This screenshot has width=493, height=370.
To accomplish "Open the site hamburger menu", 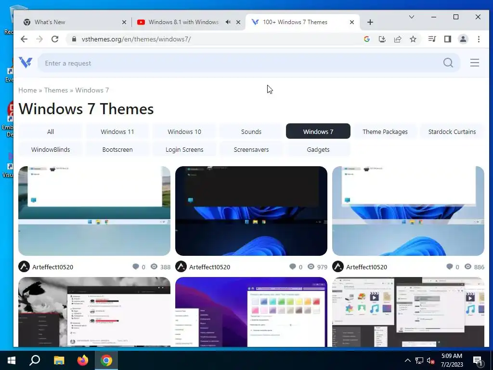I will (475, 63).
